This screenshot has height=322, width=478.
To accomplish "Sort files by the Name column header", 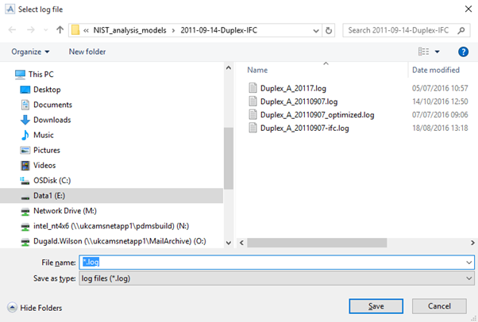I will click(x=257, y=70).
